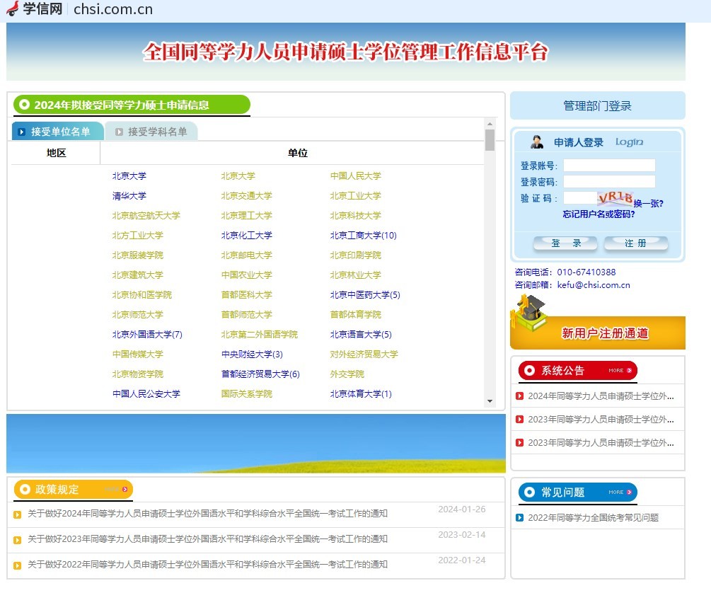Open 首都医科大学 link
Image resolution: width=711 pixels, height=605 pixels.
pos(247,294)
